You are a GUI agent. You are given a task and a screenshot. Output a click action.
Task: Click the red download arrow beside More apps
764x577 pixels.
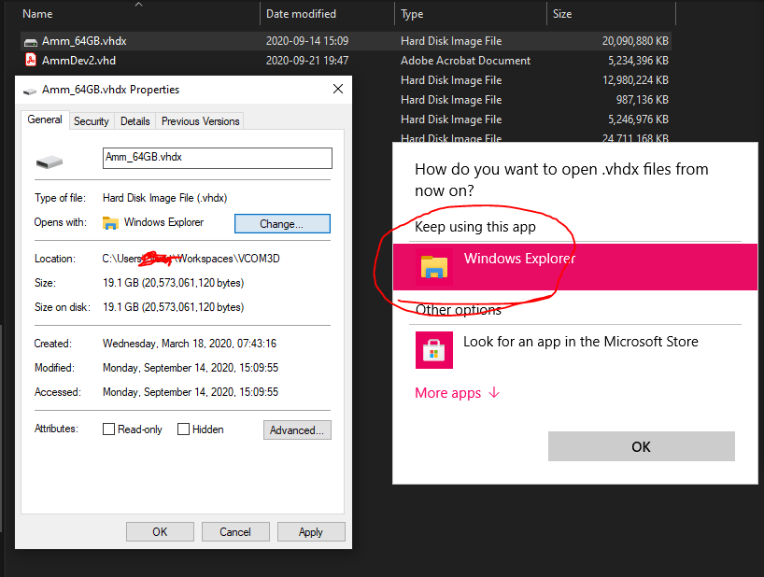[493, 393]
